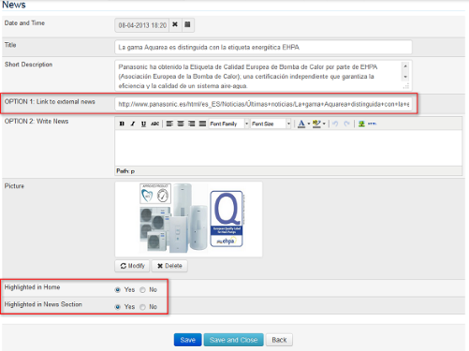Apply strikethrough formatting
This screenshot has height=351, width=469.
pos(154,124)
